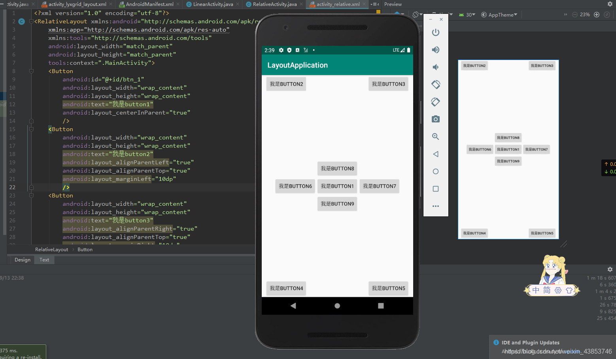
Task: Tap 我是BUTTON1 on the phone
Action: [x=337, y=186]
